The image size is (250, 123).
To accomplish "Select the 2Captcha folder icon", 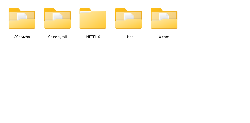I will [22, 18].
